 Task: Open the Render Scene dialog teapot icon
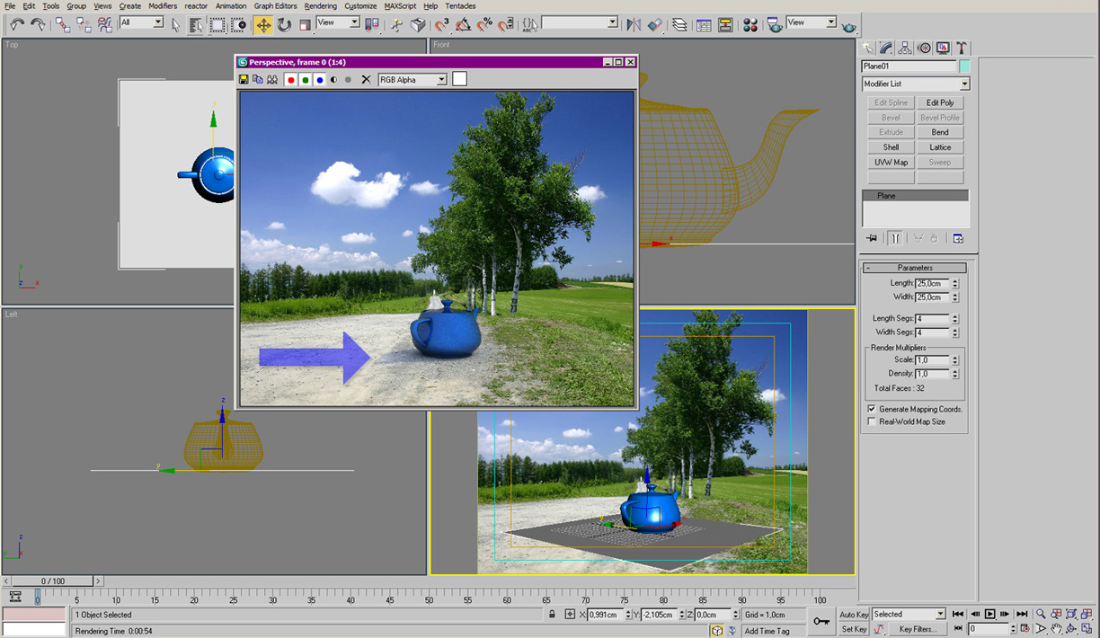point(774,25)
